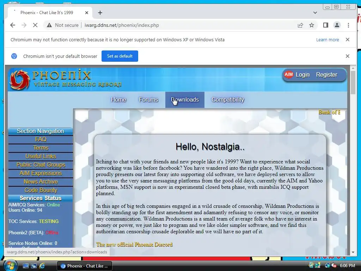Viewport: 361px width, 271px height.
Task: Click the Login link
Action: (302, 75)
